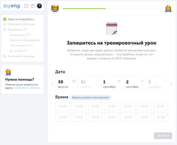Open the substep Вы готовы к ТУ
The width and height of the screenshot is (177, 145).
pos(18,51)
